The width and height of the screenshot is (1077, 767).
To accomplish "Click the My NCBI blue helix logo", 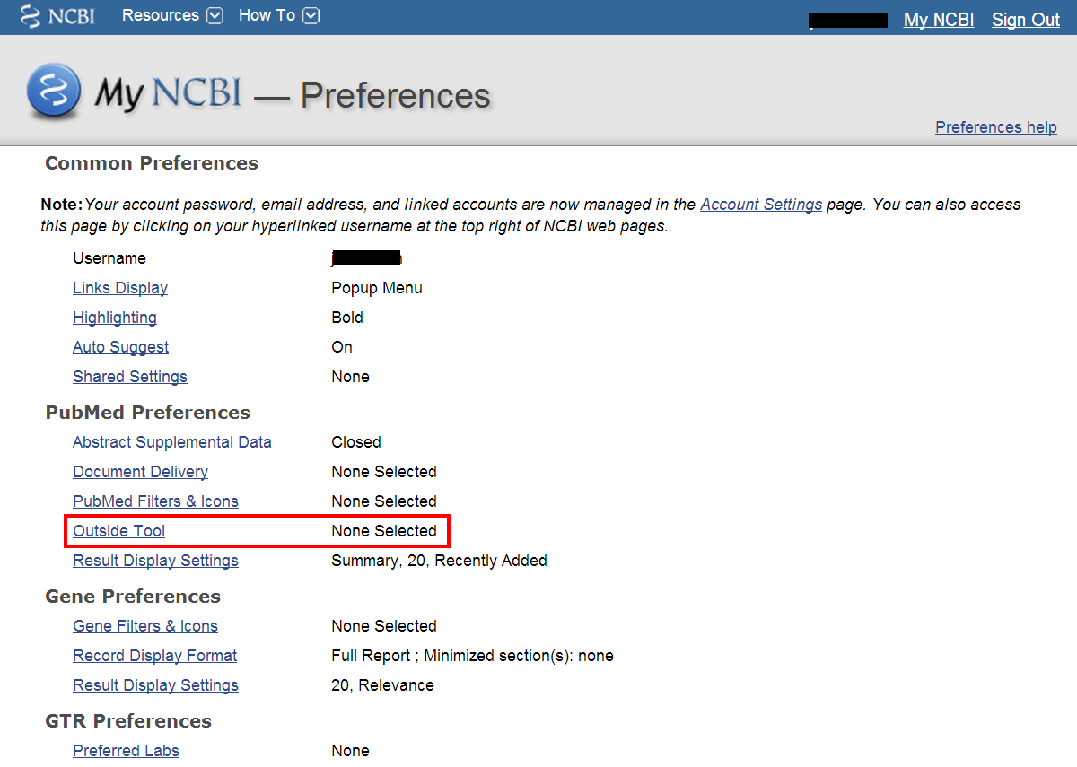I will pos(56,91).
